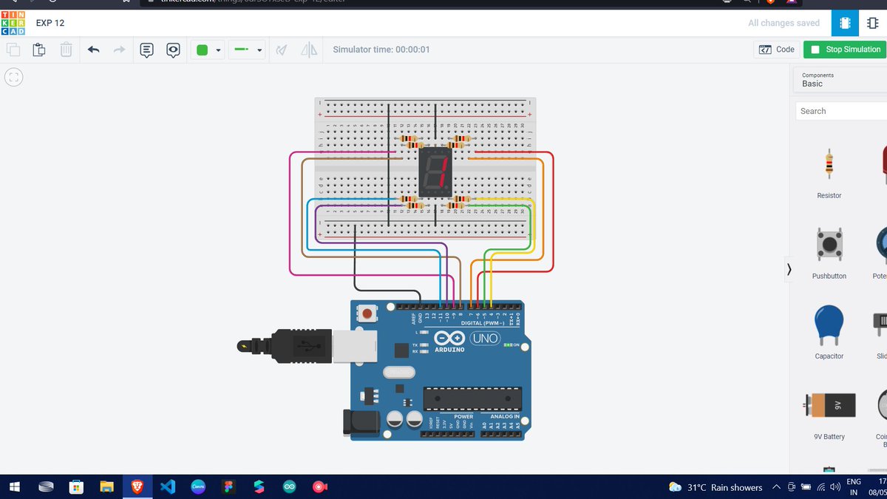Toggle notes visibility icon
887x499 pixels.
pos(173,50)
